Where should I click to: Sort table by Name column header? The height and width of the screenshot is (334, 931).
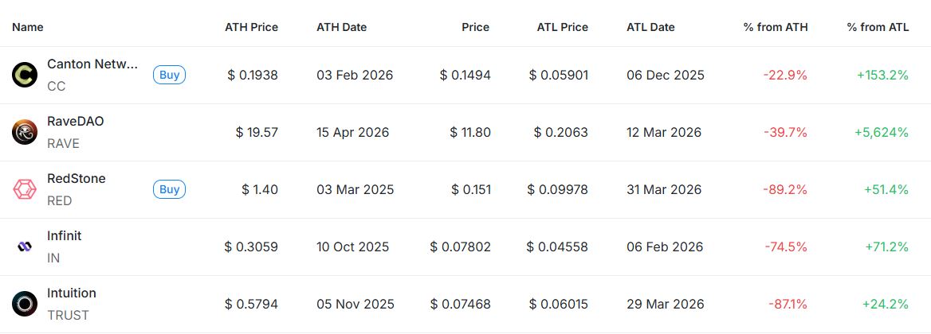point(28,27)
